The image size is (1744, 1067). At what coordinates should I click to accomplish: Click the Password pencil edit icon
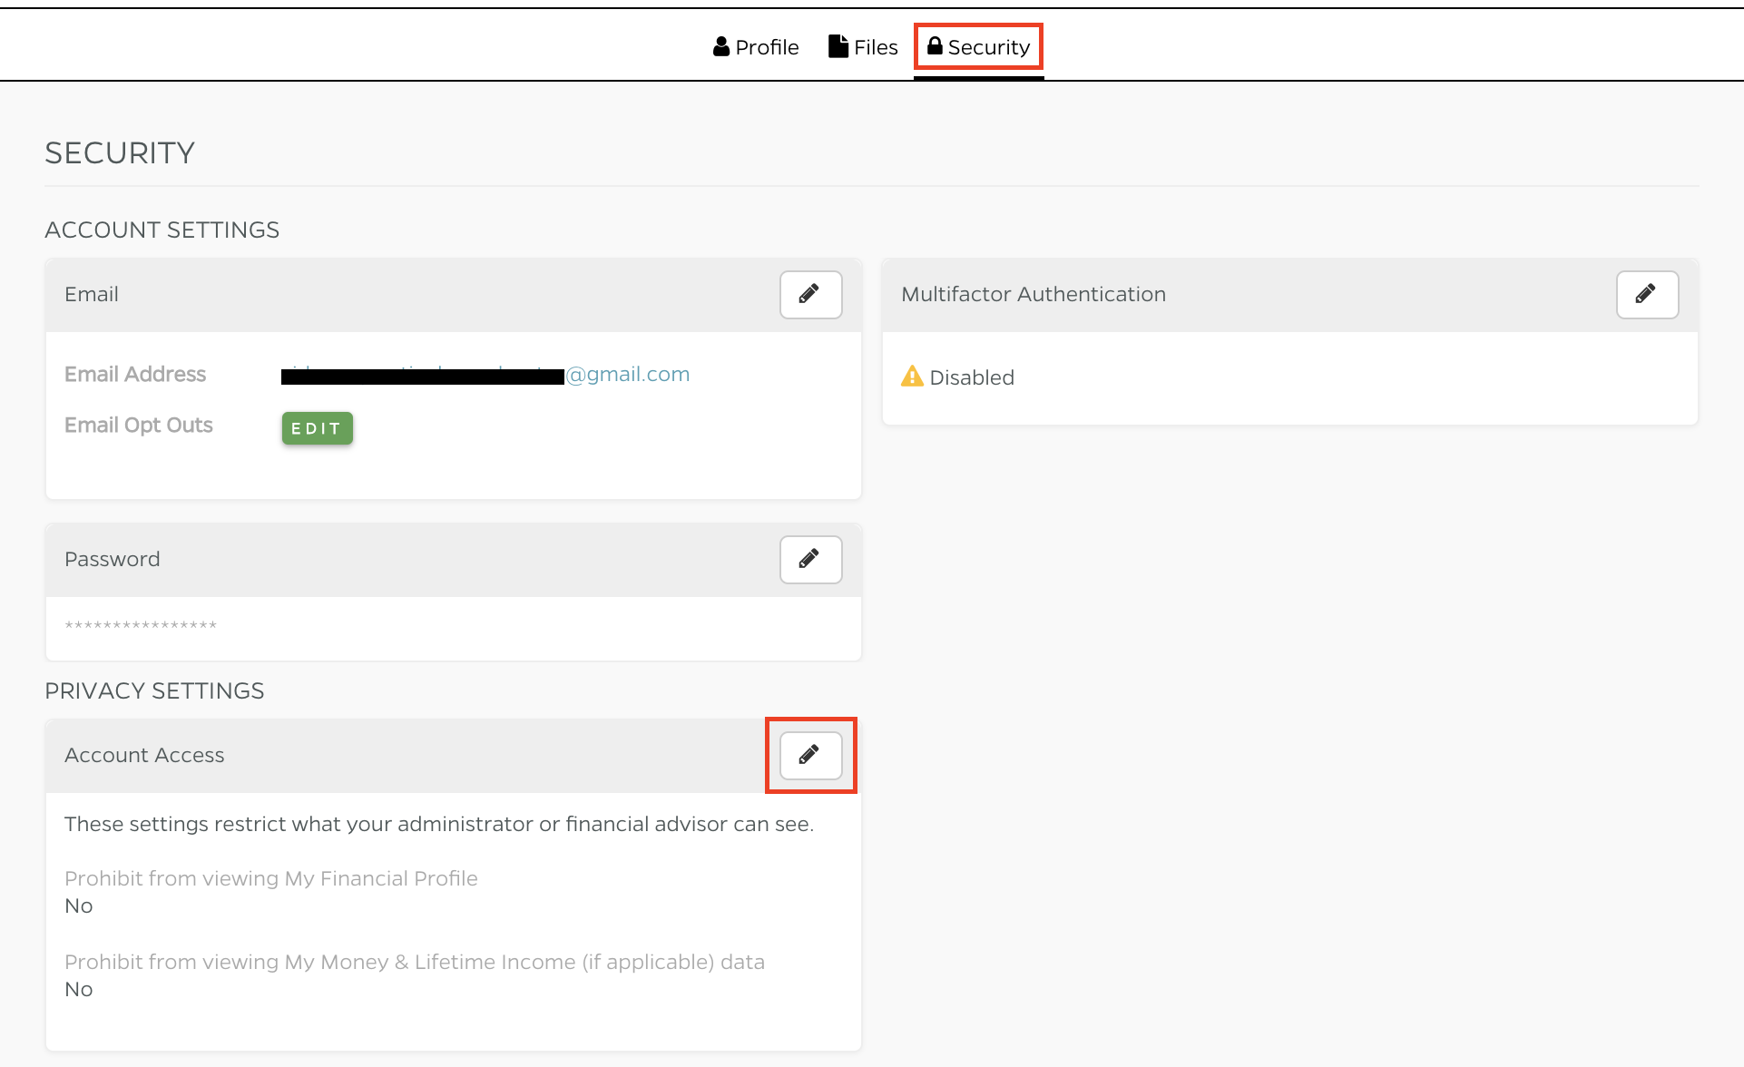click(810, 560)
